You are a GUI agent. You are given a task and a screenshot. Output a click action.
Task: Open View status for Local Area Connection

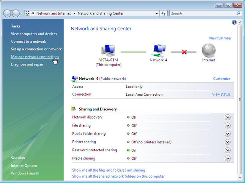[221, 94]
